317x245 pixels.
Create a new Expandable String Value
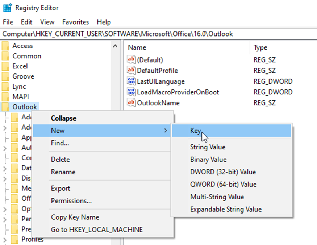point(232,209)
